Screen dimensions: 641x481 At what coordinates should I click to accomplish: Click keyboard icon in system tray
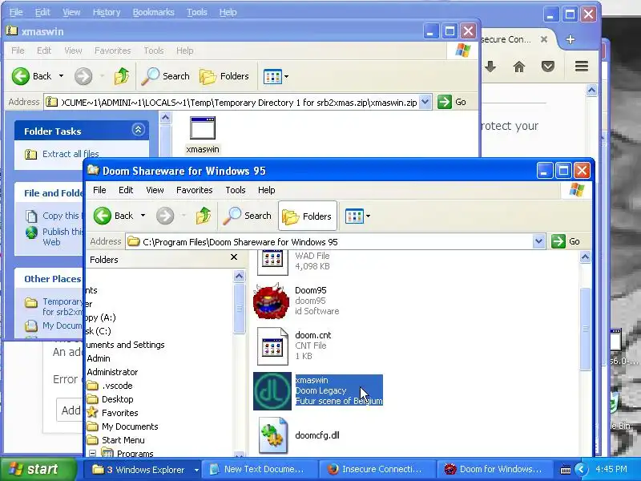(x=566, y=470)
